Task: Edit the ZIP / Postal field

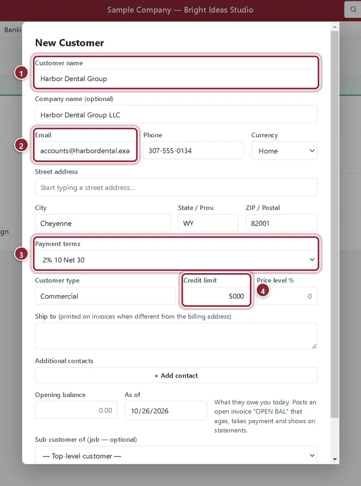Action: tap(281, 223)
